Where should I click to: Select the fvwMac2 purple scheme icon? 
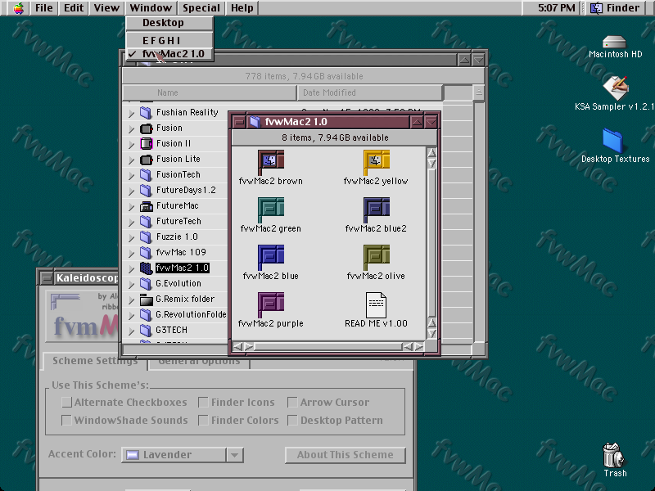pos(271,304)
